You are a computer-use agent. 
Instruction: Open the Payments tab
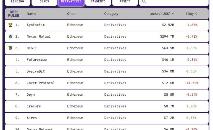[98, 2]
